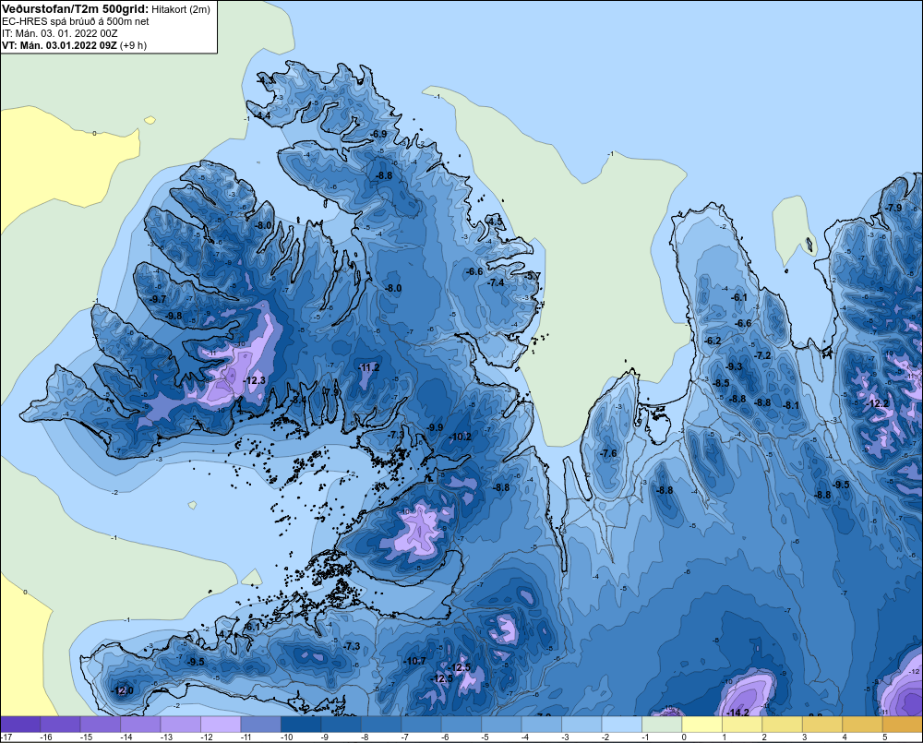The width and height of the screenshot is (923, 743).
Task: Click the legend swatch between -5 and -4
Action: pyautogui.click(x=501, y=725)
